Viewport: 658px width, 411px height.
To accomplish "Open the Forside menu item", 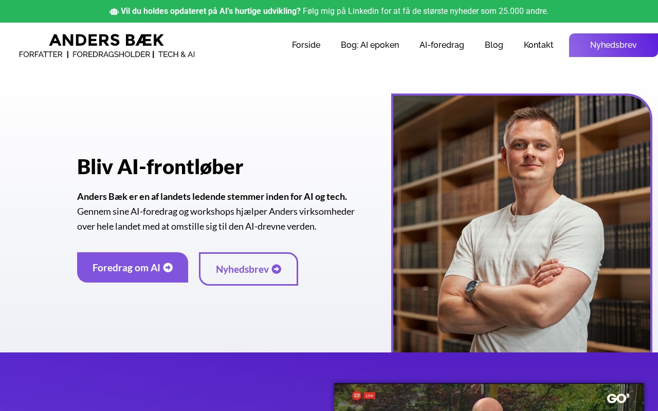I will pos(306,45).
